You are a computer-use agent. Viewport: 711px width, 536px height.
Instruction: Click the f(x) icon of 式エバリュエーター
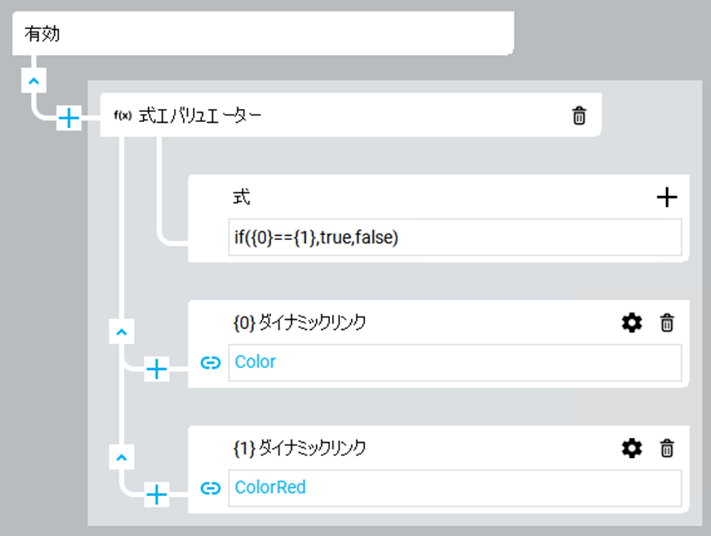(x=122, y=116)
